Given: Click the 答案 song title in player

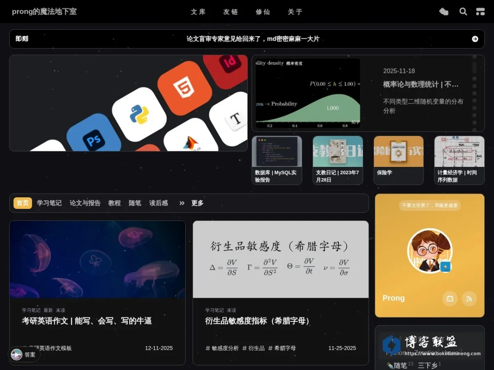Looking at the screenshot, I should tap(30, 355).
